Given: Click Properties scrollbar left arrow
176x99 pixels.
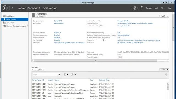Looking at the screenshot, I should click(33, 61).
